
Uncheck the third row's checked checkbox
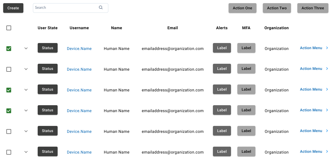pyautogui.click(x=9, y=90)
